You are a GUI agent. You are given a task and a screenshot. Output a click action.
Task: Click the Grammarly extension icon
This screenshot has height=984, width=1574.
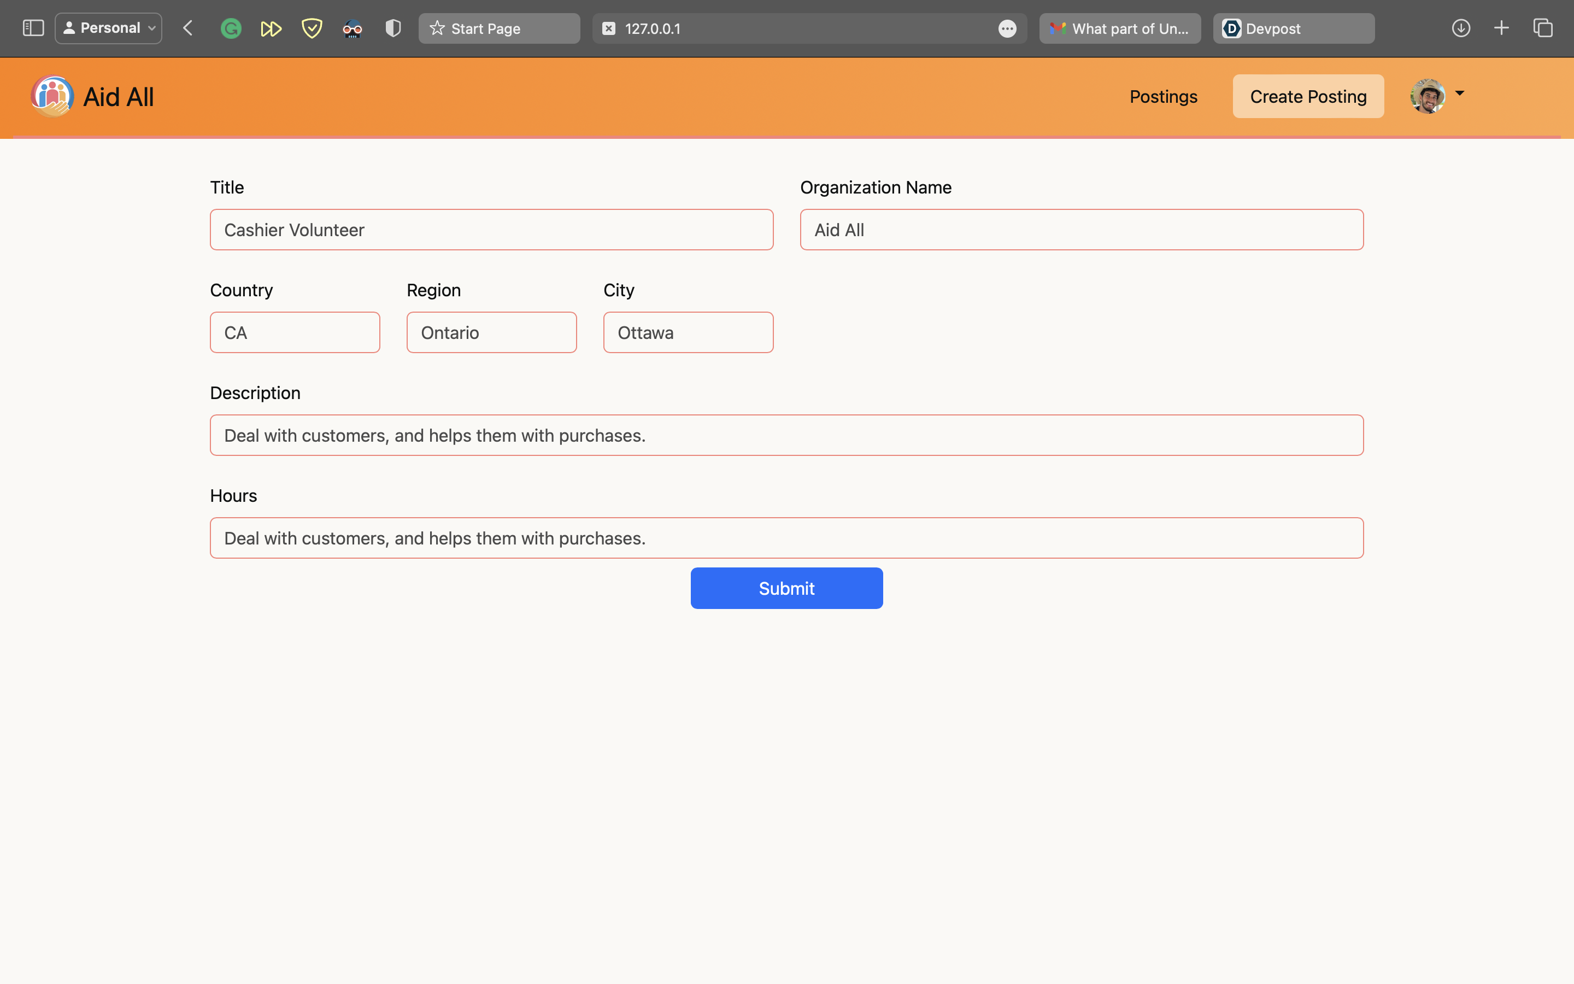[231, 28]
